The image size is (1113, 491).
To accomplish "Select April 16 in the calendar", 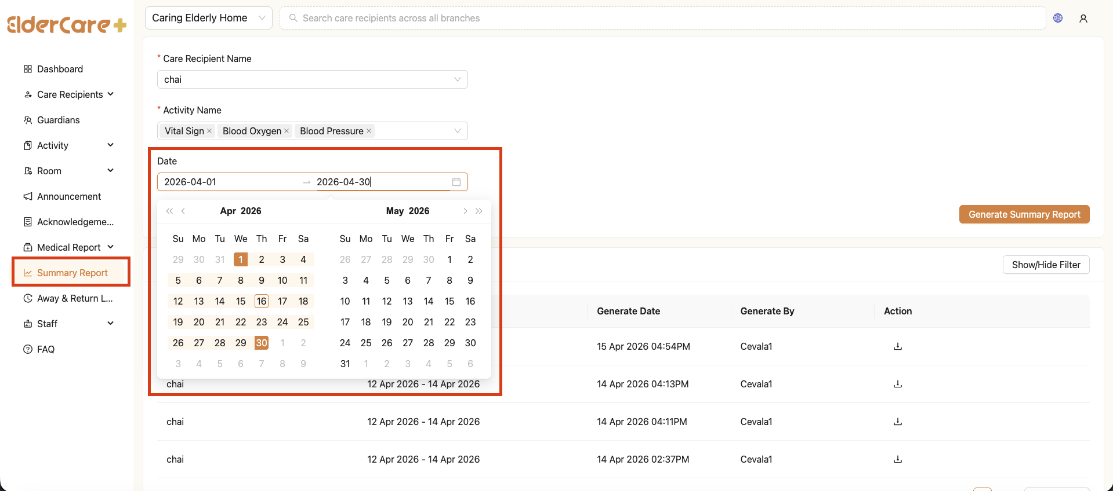I will pyautogui.click(x=262, y=301).
